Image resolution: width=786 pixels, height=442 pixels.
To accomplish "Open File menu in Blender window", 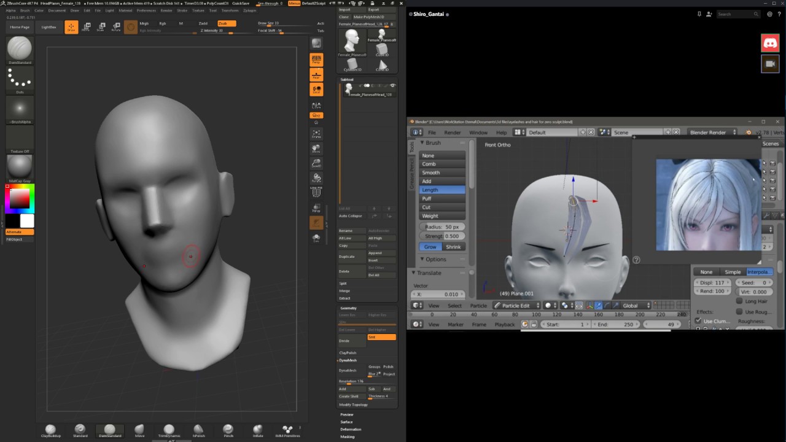I will (432, 133).
